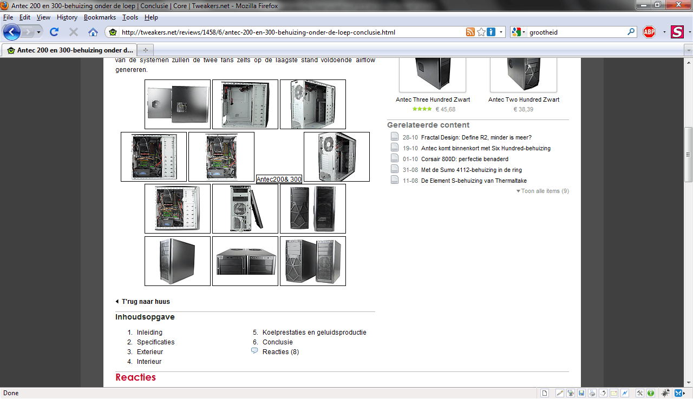The image size is (693, 399).
Task: Open the address bar URL history dropdown
Action: (501, 32)
